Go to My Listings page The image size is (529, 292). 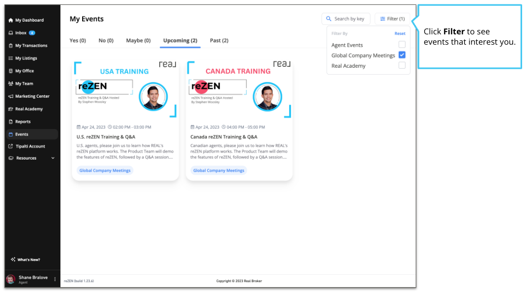click(27, 58)
